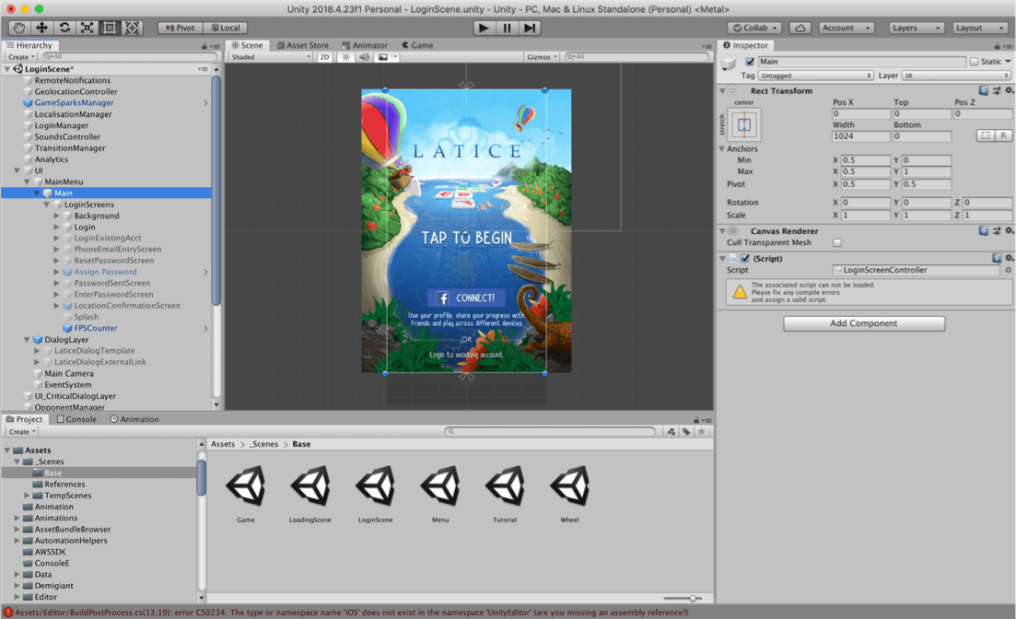Switch to the Animator tab

click(x=365, y=45)
